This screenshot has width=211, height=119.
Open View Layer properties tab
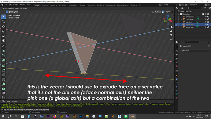click(x=176, y=59)
